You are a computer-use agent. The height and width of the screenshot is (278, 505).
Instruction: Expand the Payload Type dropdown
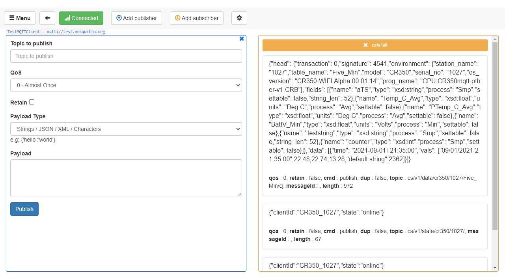(126, 129)
